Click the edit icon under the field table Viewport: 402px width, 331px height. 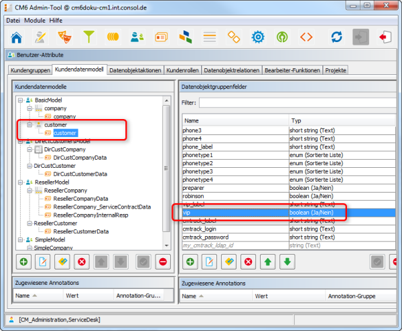coord(209,262)
